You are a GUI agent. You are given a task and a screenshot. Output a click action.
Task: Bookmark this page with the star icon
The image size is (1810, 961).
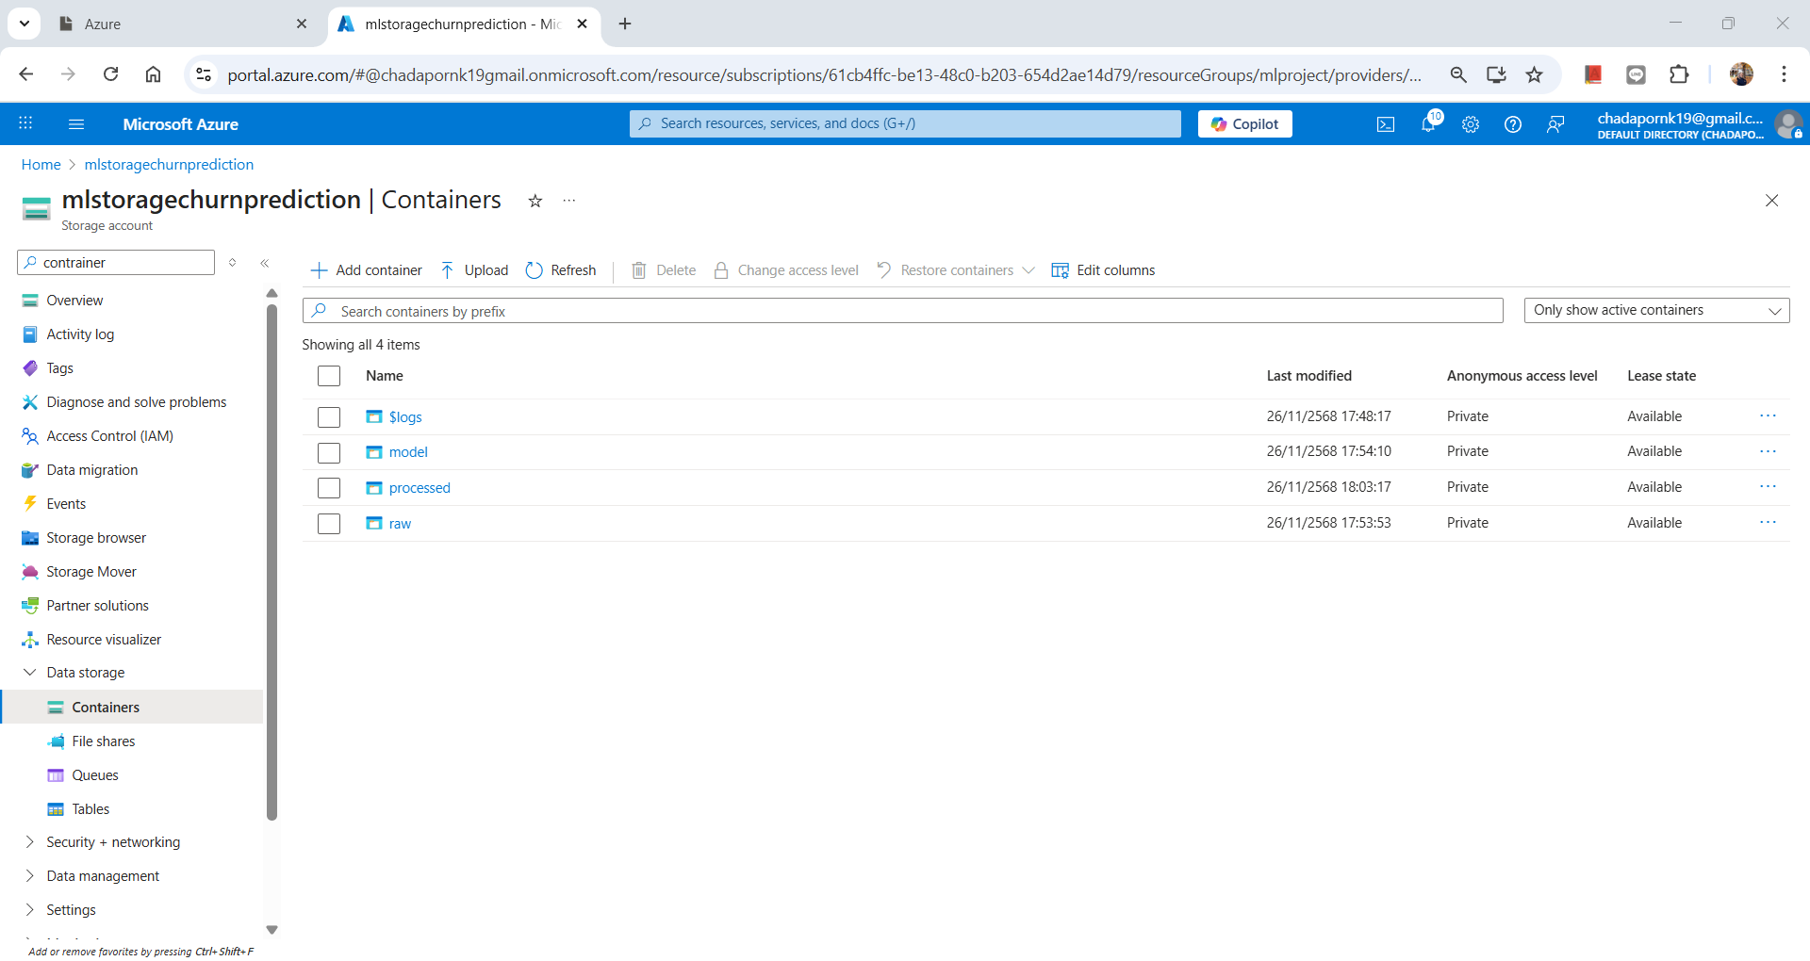(x=1535, y=74)
